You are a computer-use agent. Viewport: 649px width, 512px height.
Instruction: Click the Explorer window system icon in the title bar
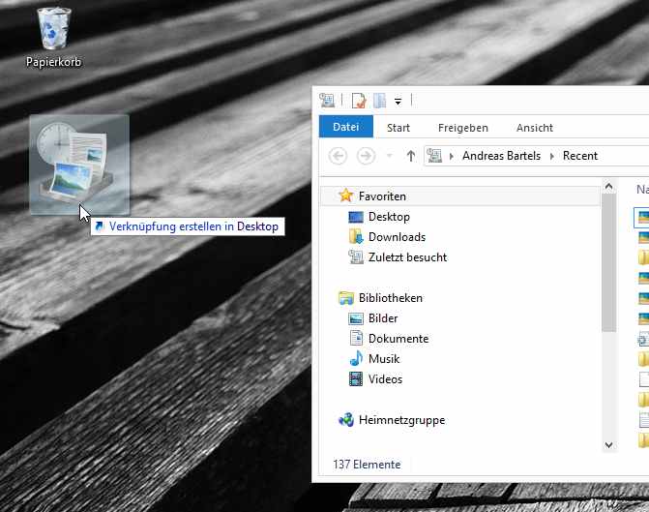pyautogui.click(x=327, y=101)
